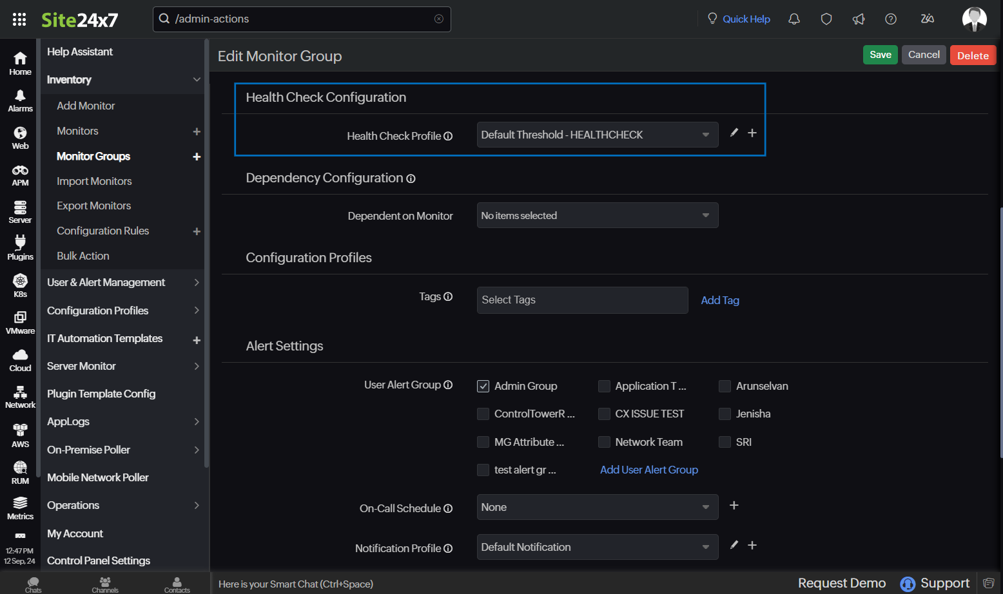Viewport: 1003px width, 594px height.
Task: Expand the Server Monitor menu
Action: (x=81, y=366)
